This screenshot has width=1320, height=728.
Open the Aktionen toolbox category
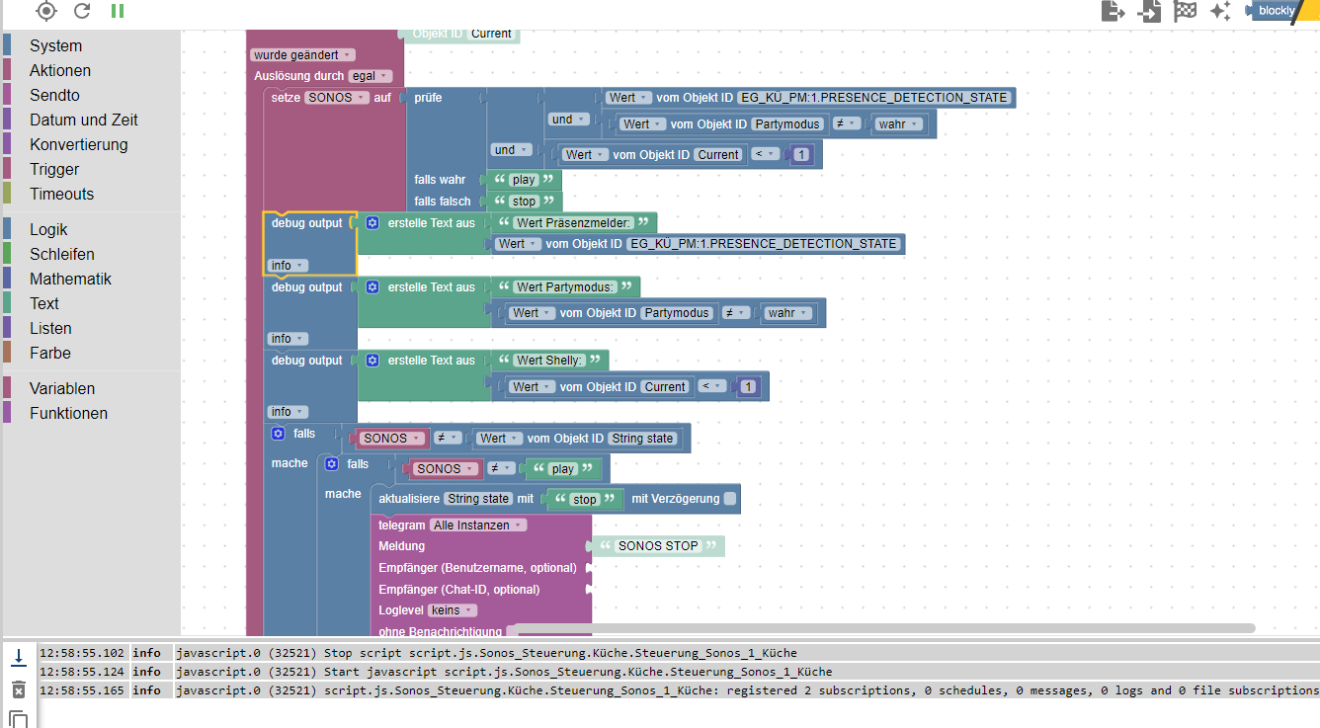[x=59, y=70]
